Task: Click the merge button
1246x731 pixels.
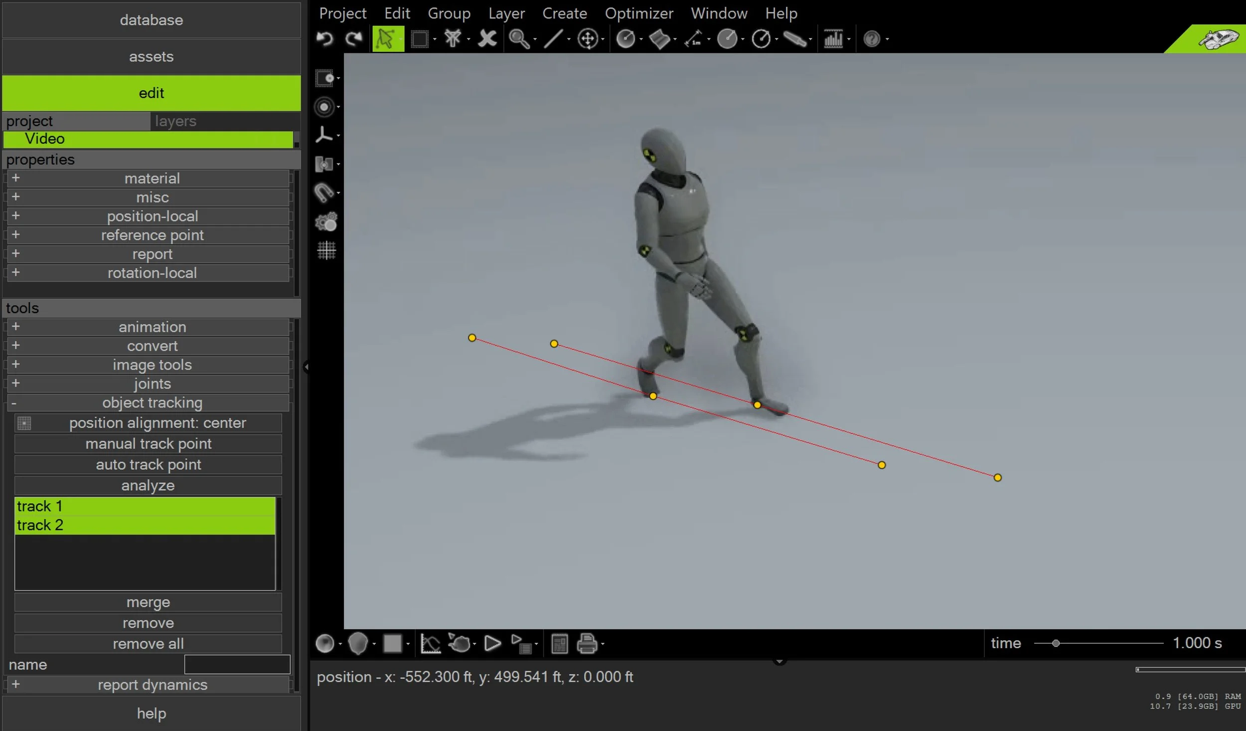Action: click(x=148, y=602)
